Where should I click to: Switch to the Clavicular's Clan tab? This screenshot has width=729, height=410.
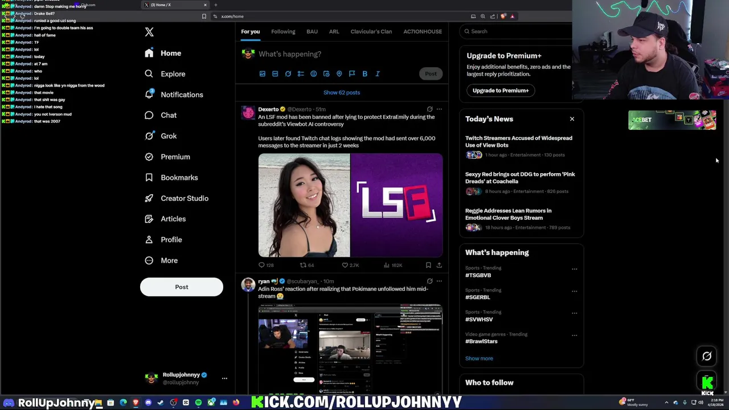click(371, 31)
